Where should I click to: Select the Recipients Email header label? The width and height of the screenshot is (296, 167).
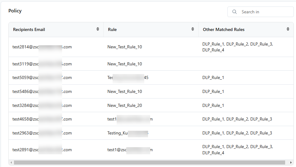coord(29,29)
